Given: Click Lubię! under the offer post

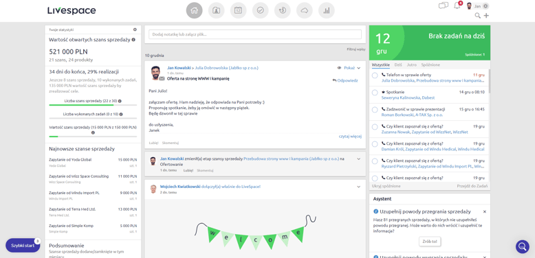Looking at the screenshot, I should [154, 143].
